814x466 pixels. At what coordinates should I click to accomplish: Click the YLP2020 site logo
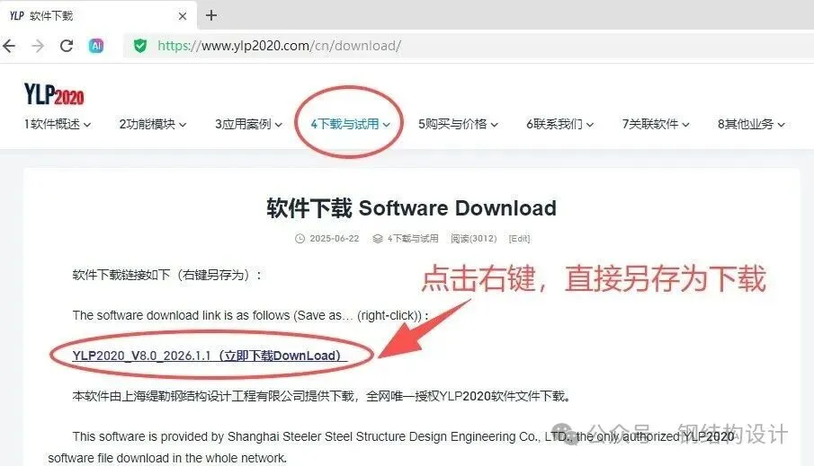click(x=54, y=93)
